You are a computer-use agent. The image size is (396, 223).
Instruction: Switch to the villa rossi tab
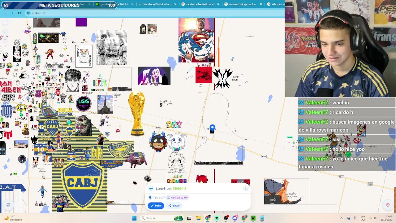275,4
